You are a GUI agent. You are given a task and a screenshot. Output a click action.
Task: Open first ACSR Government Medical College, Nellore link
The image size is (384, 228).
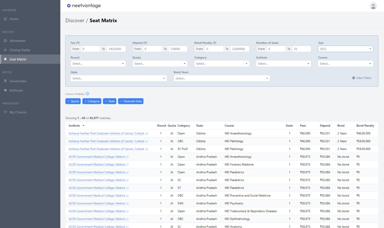click(97, 157)
